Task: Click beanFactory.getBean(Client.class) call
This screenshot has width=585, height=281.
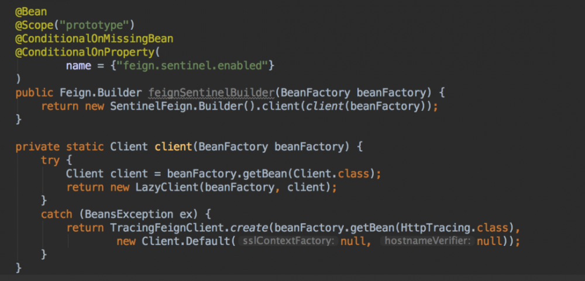Action: coord(271,174)
